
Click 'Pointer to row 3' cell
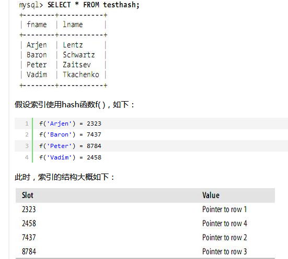point(224,252)
